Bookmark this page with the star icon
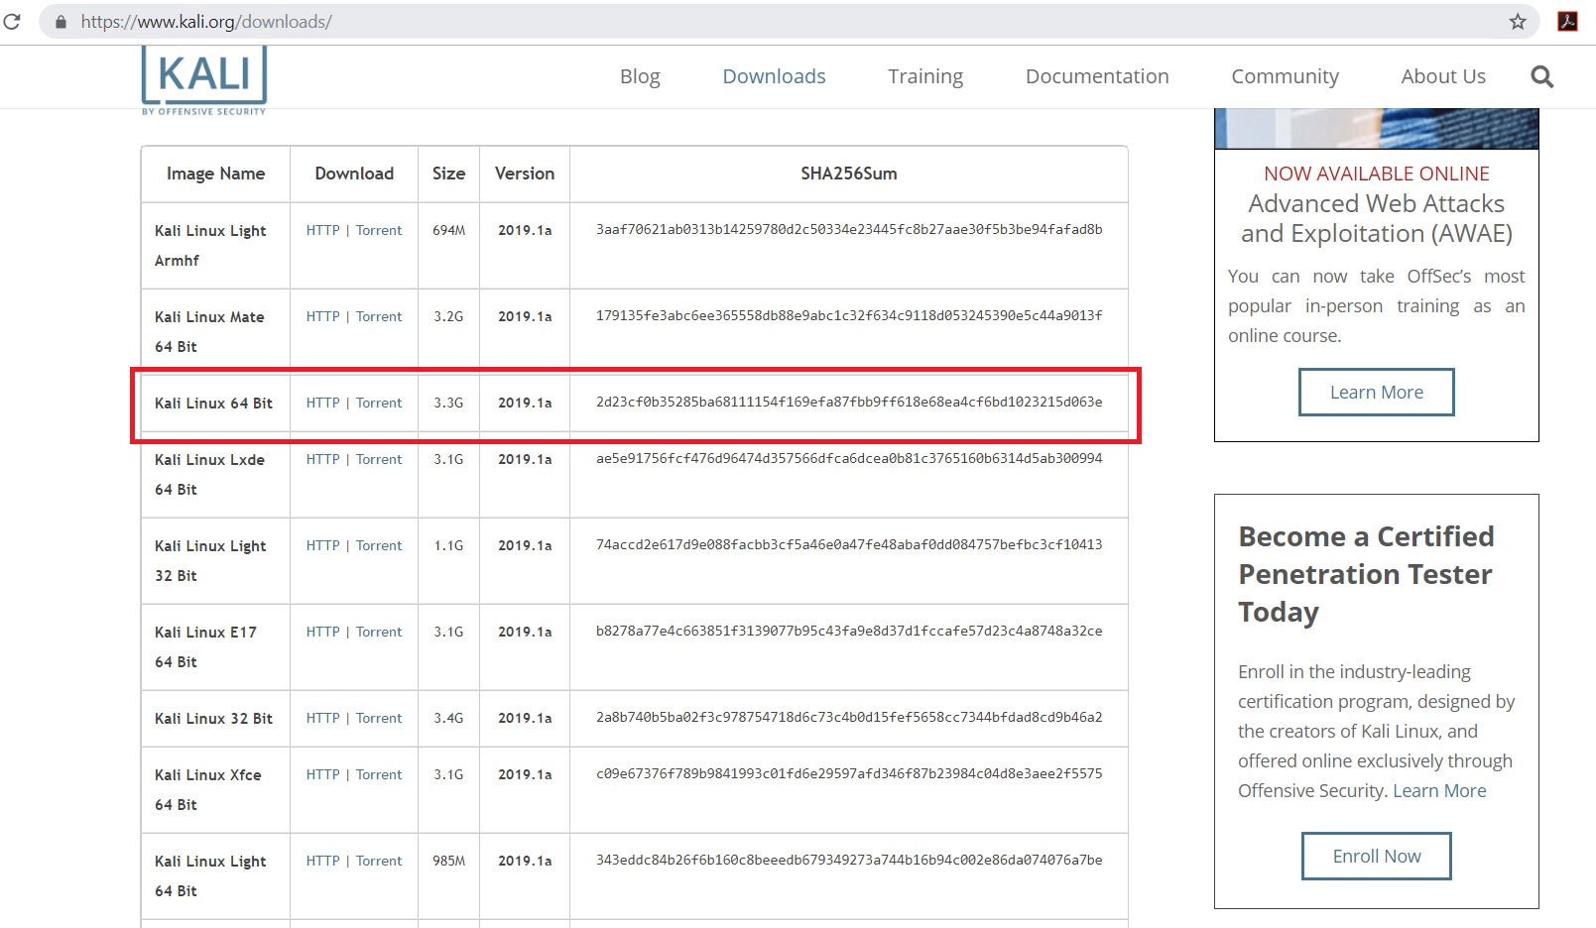1596x928 pixels. (x=1518, y=21)
